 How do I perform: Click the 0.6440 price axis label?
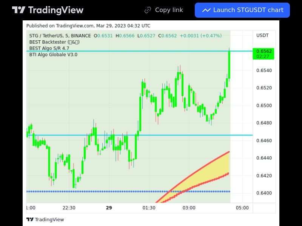point(264,158)
